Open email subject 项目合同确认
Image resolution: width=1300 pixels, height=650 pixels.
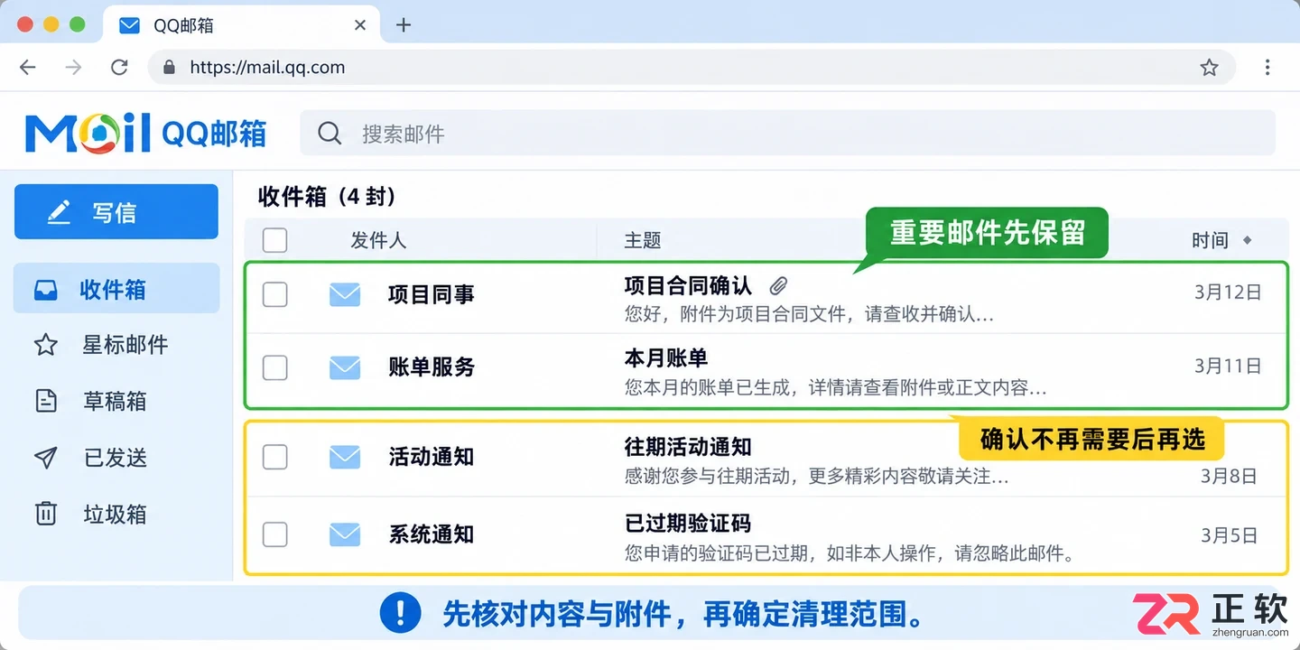688,286
